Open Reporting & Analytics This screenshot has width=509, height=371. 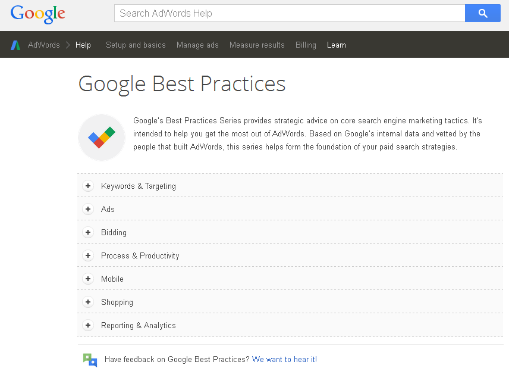click(88, 325)
